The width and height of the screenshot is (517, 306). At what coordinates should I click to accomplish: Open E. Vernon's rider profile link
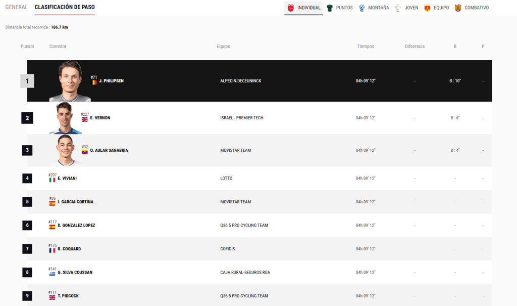coord(100,118)
